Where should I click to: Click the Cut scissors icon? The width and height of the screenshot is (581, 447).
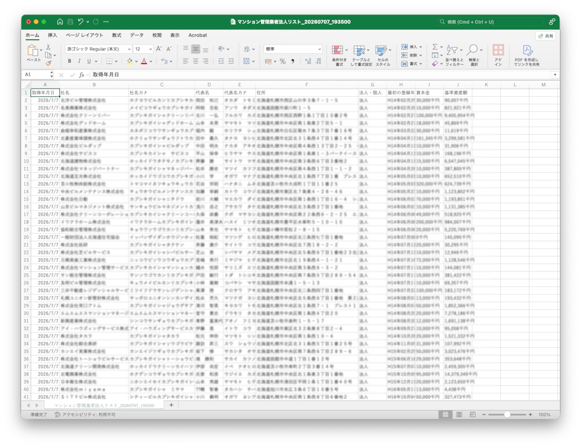(x=48, y=47)
